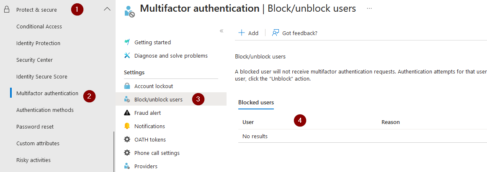Click the Getting started flag icon
The height and width of the screenshot is (172, 487).
pyautogui.click(x=127, y=42)
